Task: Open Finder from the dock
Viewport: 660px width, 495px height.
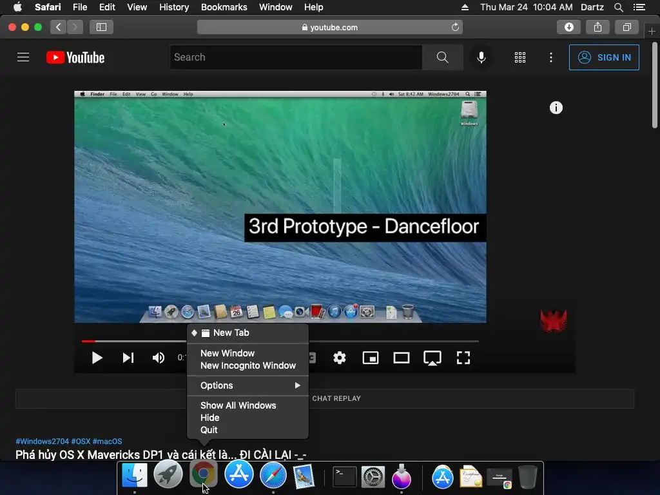Action: tap(135, 475)
